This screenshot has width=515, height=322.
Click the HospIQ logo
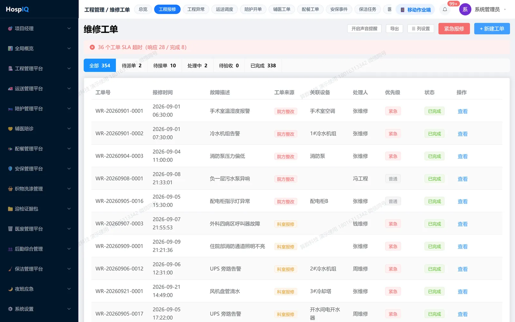click(x=17, y=9)
